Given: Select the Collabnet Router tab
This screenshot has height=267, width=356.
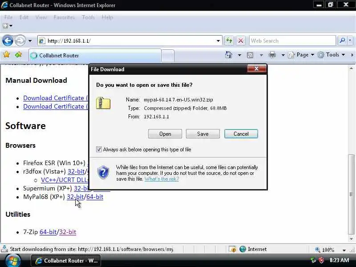Looking at the screenshot, I should click(x=95, y=55).
